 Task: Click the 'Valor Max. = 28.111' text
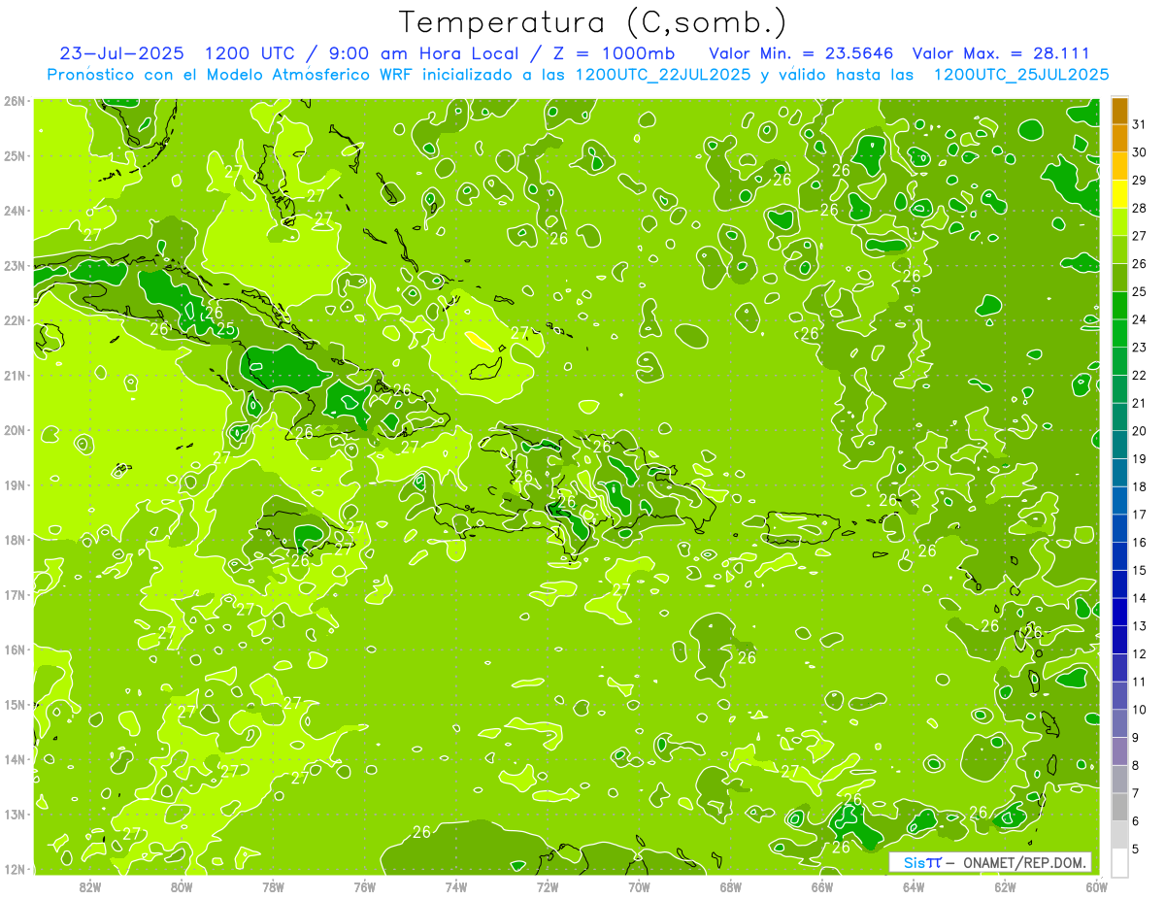(1001, 52)
